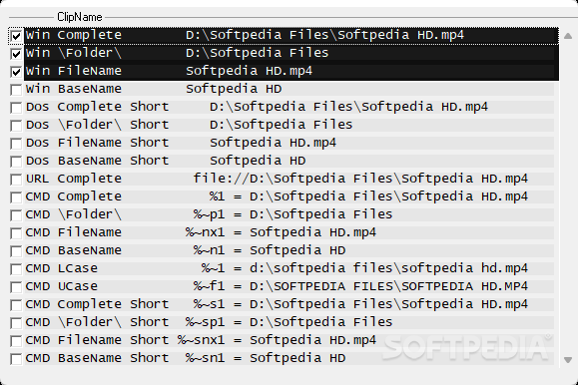Select the CMD FileName %~nx1 row
The width and height of the screenshot is (578, 385).
pos(289,232)
